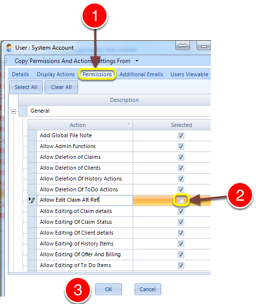Uncheck Allow Deletion of Claims checkbox
256x304 pixels.
click(181, 157)
